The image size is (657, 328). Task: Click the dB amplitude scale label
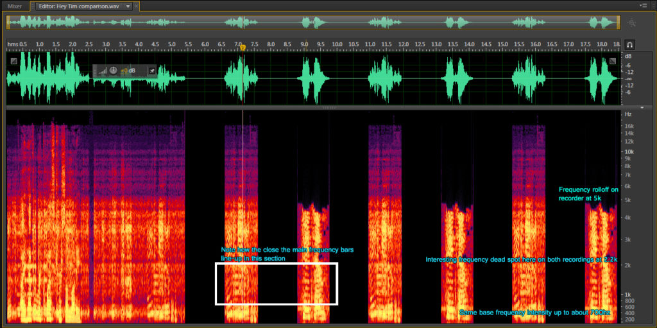[627, 56]
